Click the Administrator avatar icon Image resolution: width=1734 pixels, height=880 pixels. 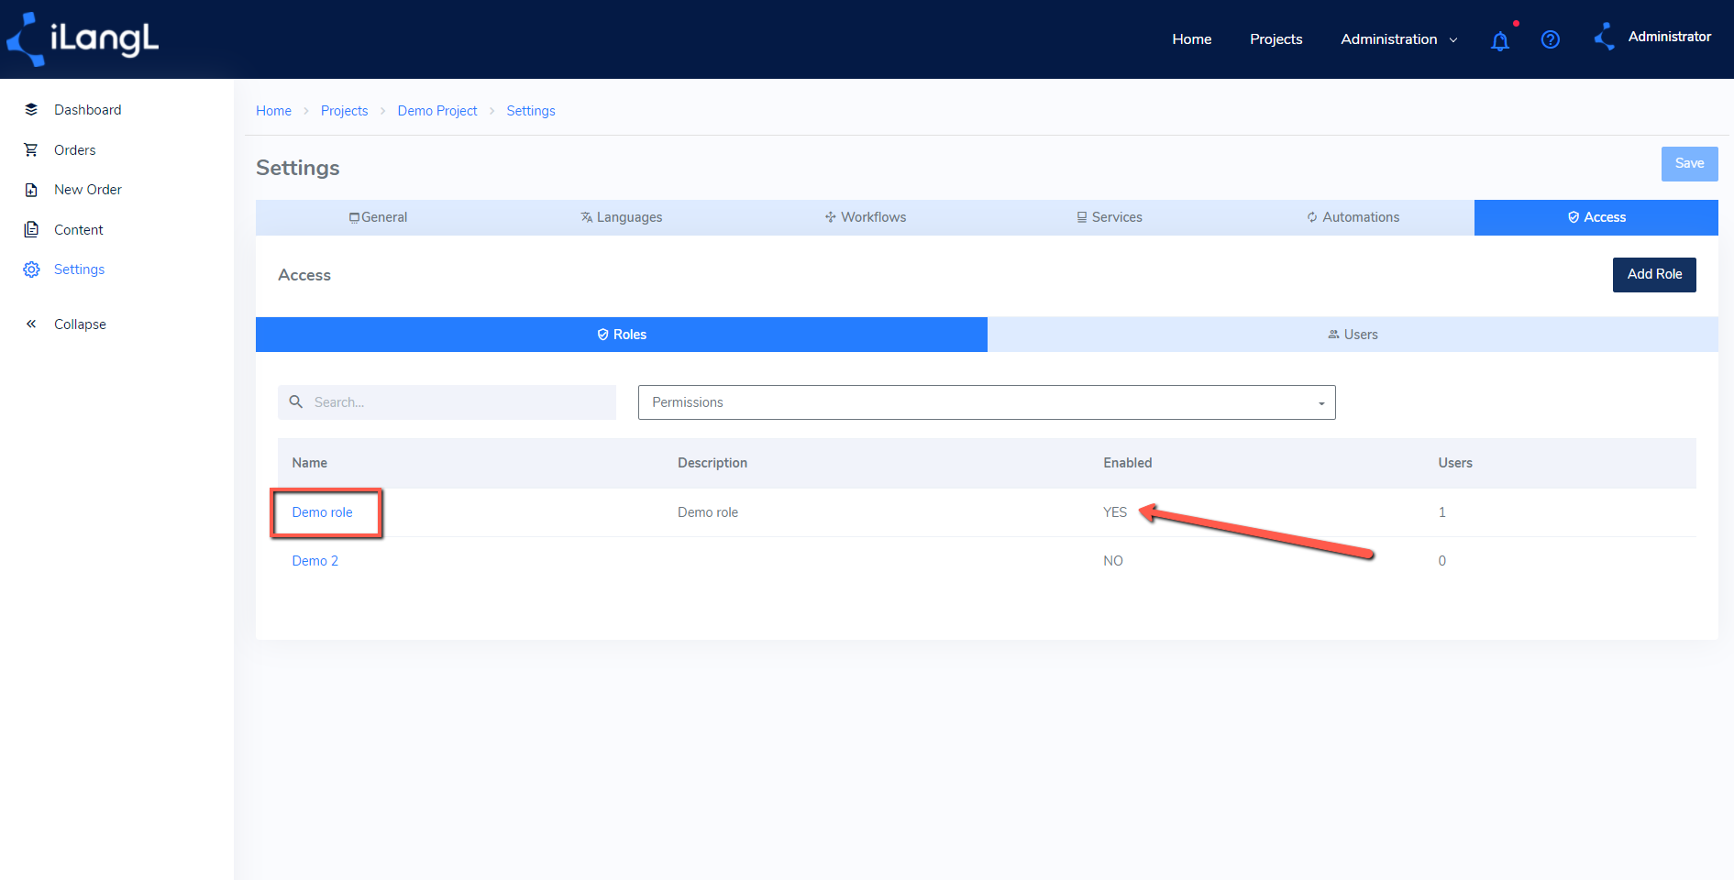(1605, 37)
